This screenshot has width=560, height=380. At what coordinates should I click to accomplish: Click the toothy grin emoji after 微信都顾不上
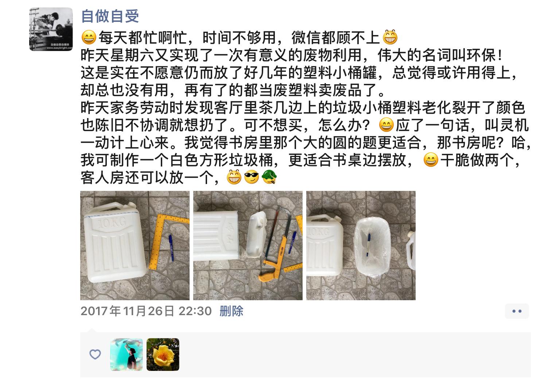click(390, 38)
